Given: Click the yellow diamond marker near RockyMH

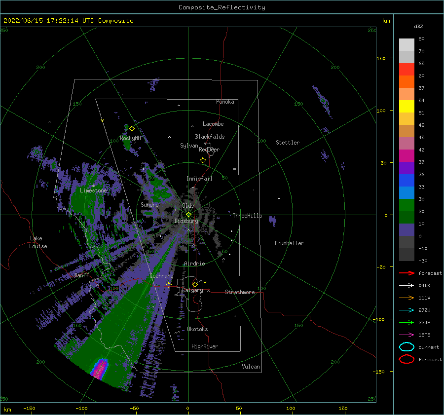Looking at the screenshot, I should click(x=132, y=129).
